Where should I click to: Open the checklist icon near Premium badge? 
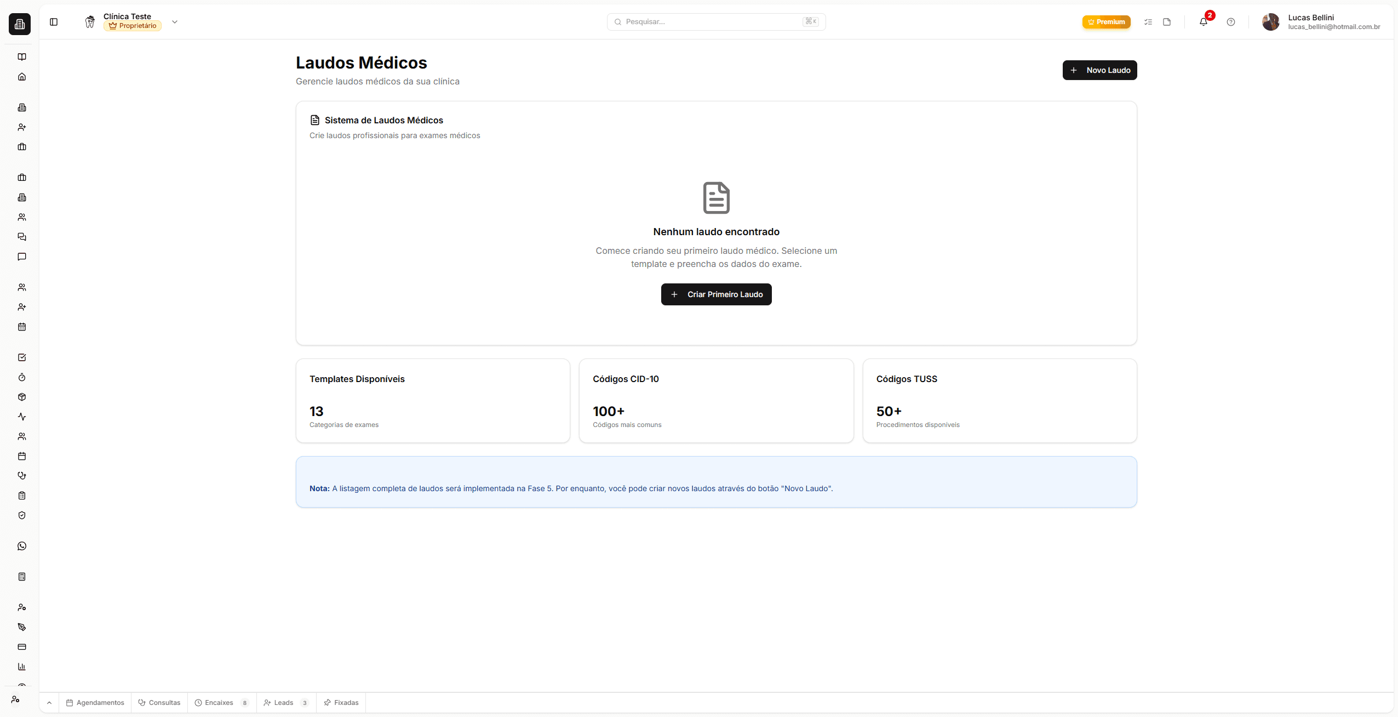click(1148, 22)
